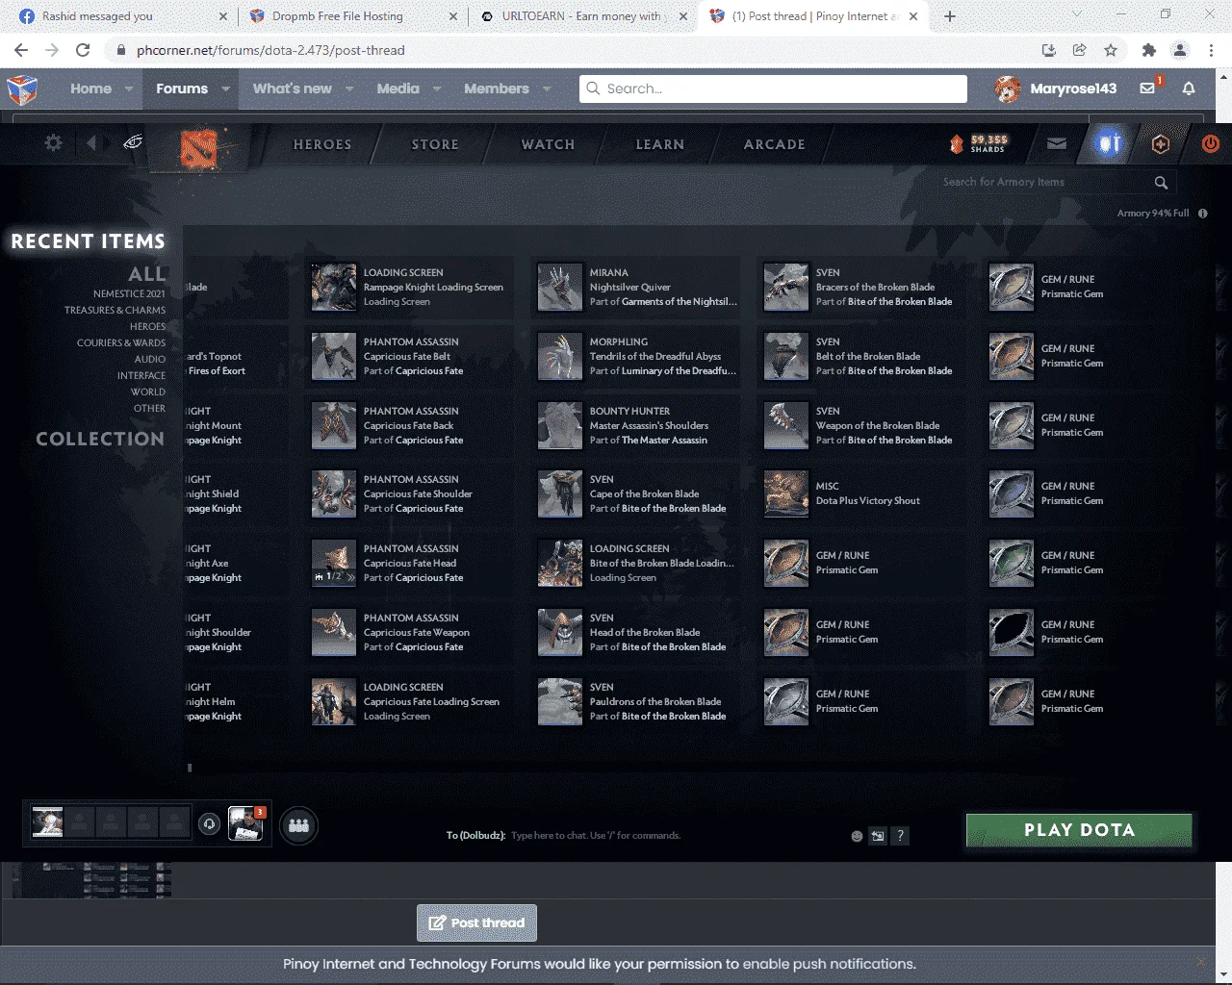The image size is (1232, 985).
Task: Click the Nightsilver Quiver item icon
Action: pos(560,287)
